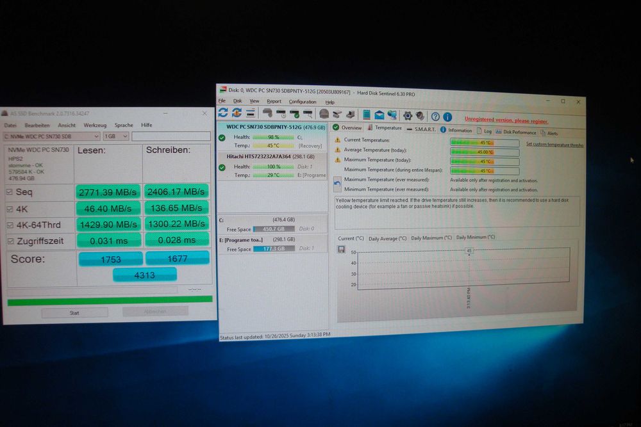Toggle the 4K checkbox in AS SSD Benchmark

[10, 209]
